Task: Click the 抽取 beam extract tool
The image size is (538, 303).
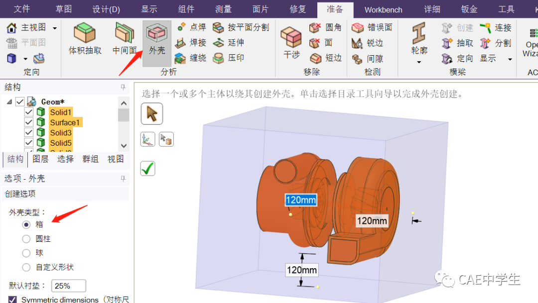Action: [458, 43]
